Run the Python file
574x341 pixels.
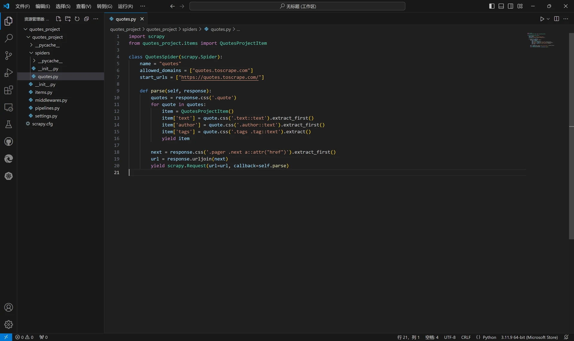click(x=542, y=19)
